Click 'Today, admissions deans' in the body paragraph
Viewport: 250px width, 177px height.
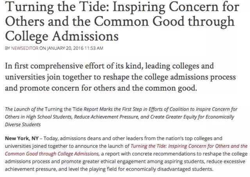point(70,138)
